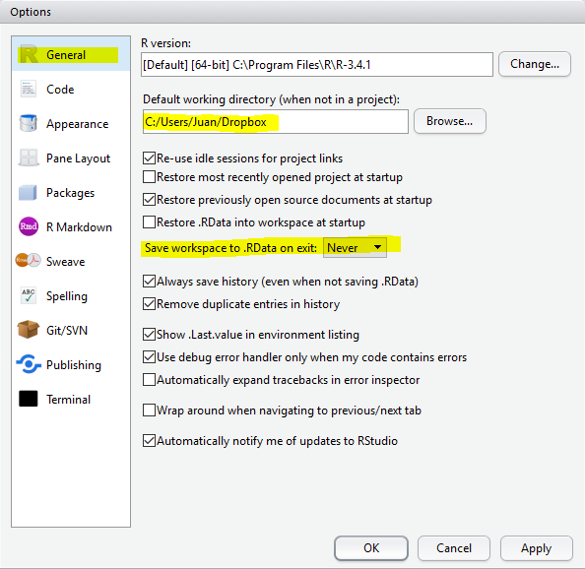Select the black Terminal icon

pyautogui.click(x=29, y=399)
